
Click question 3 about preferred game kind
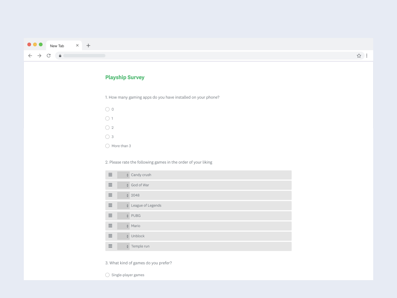[x=139, y=263]
